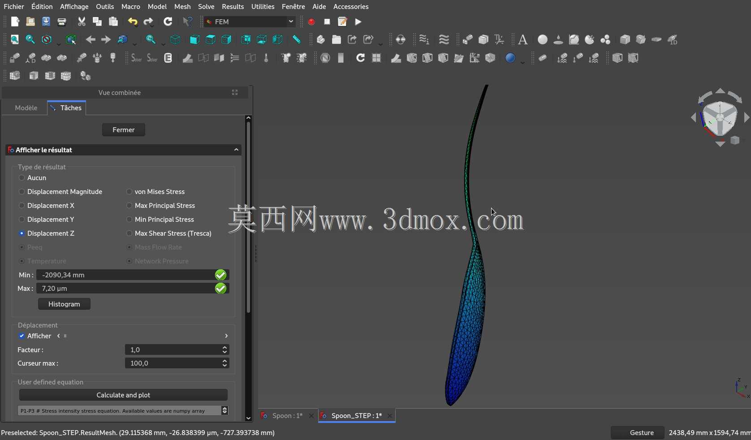Print with the printer icon
Viewport: 751px width, 440px height.
[62, 22]
